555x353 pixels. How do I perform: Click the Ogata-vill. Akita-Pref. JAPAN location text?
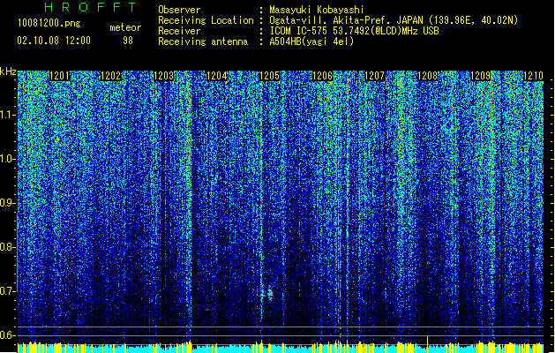click(394, 20)
